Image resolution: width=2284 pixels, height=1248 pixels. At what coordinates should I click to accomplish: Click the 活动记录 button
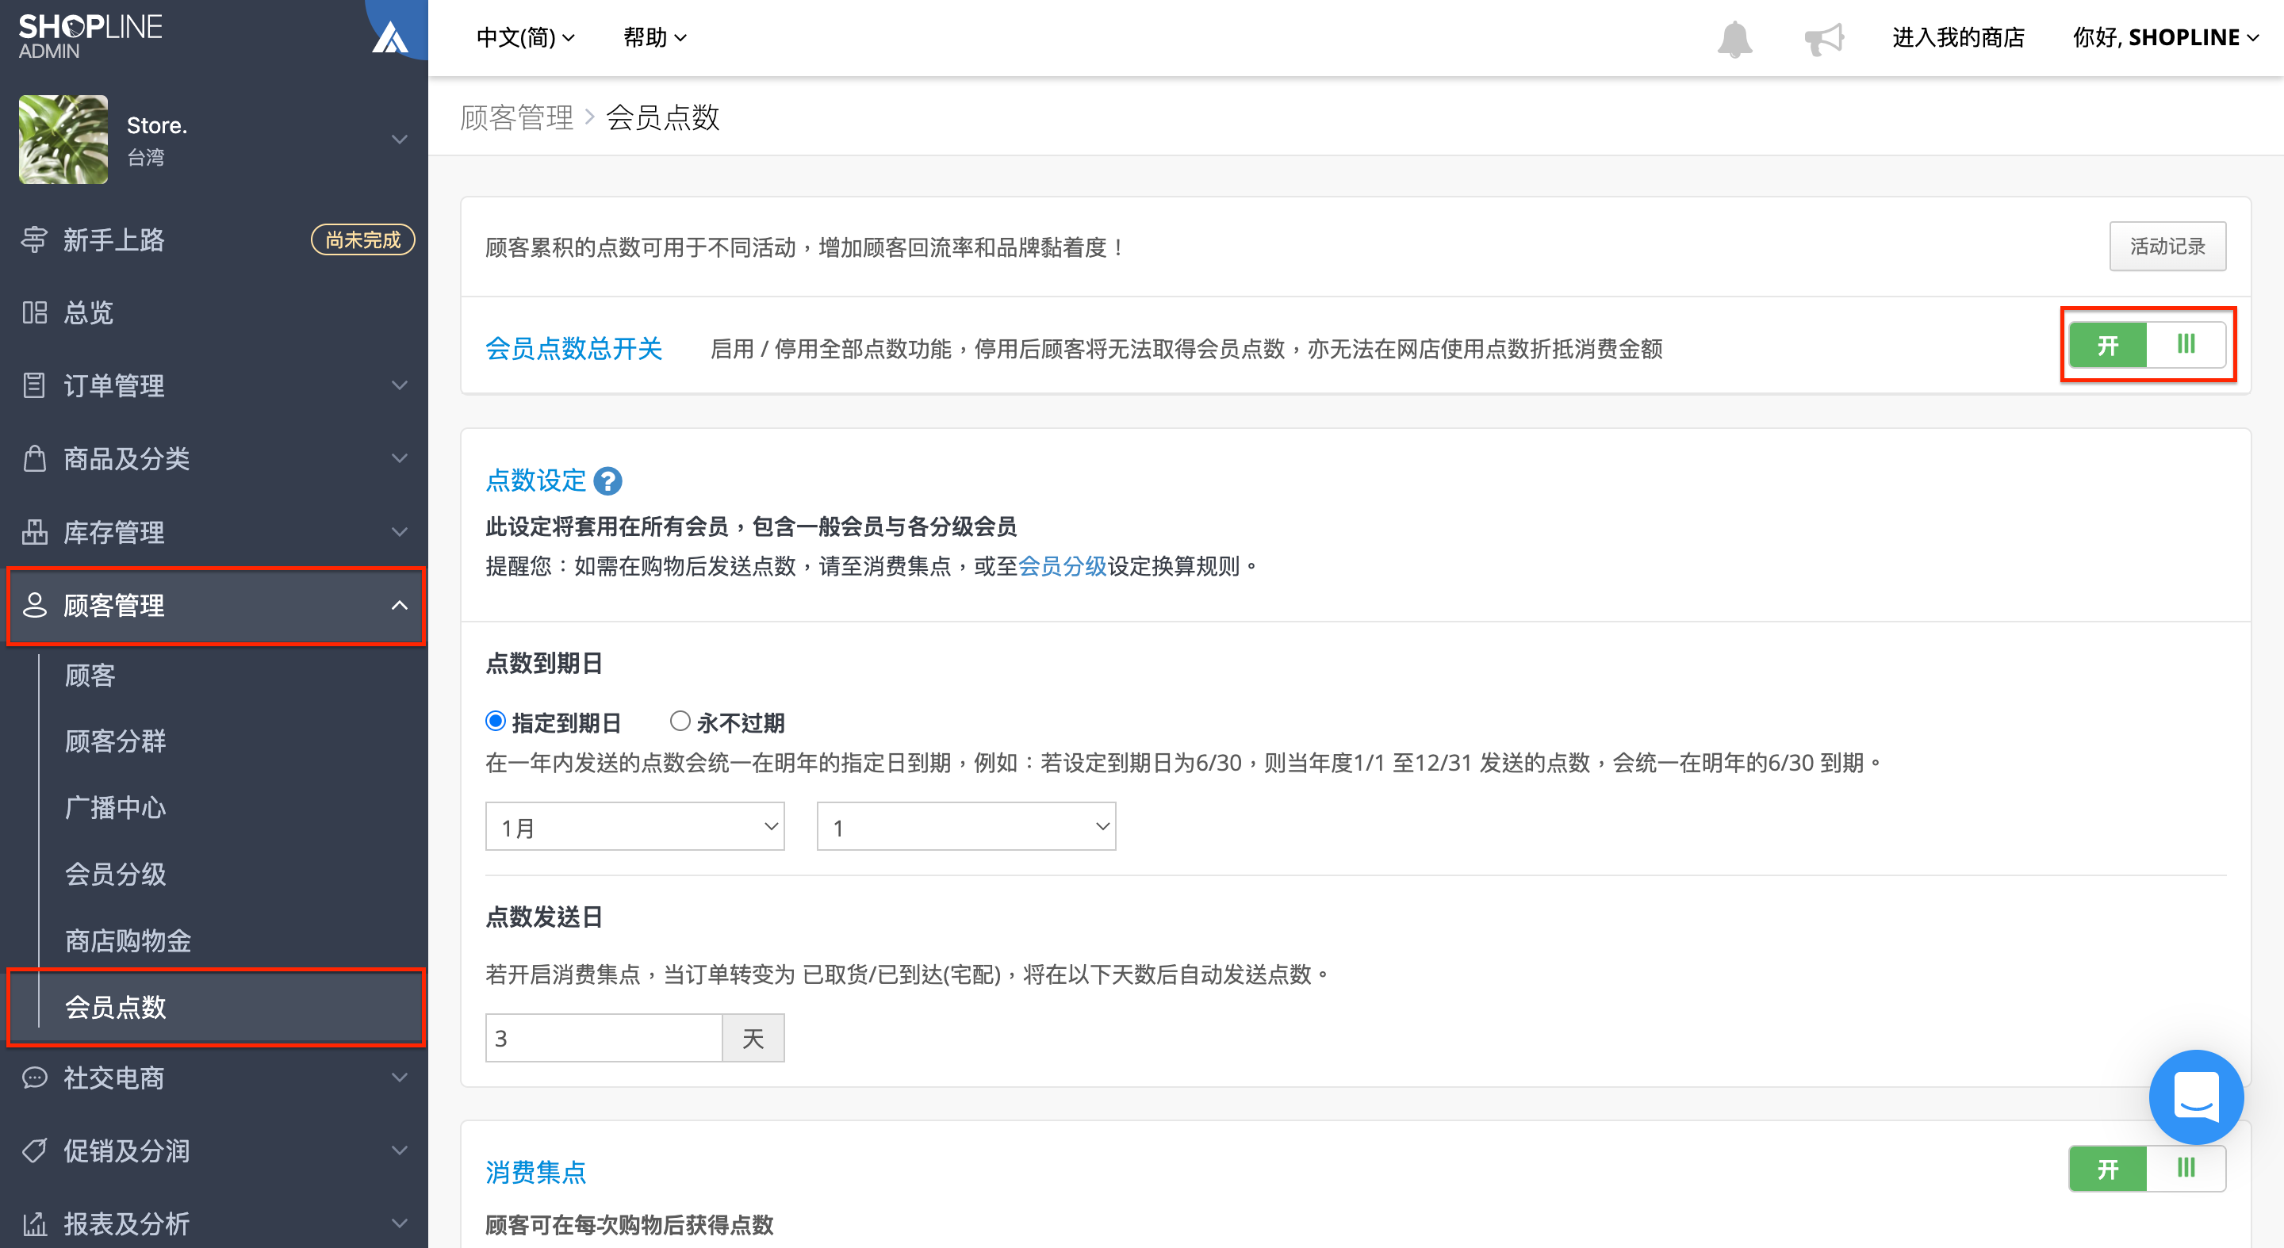tap(2167, 247)
